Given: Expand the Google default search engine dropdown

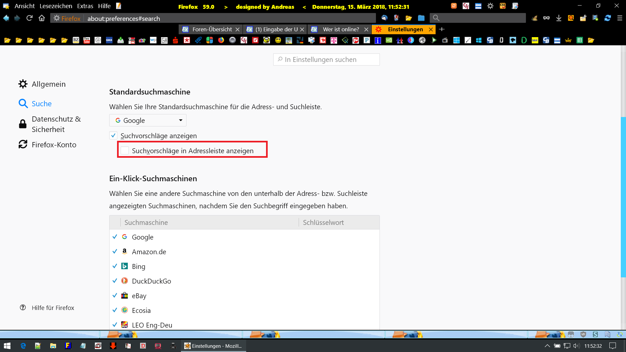Looking at the screenshot, I should [x=148, y=121].
